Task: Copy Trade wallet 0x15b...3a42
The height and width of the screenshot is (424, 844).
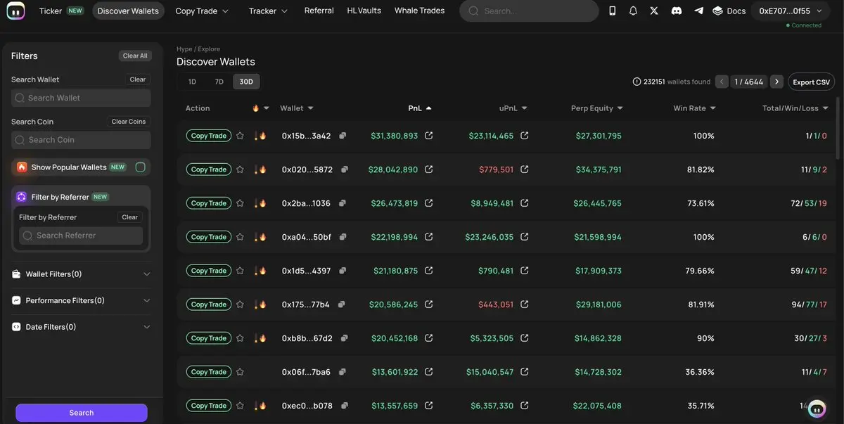Action: coord(209,136)
